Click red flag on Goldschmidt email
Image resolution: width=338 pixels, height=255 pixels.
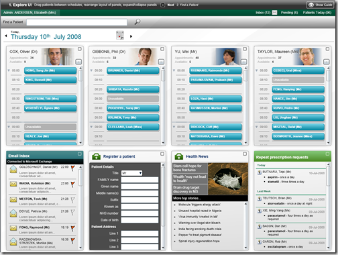tap(73, 168)
